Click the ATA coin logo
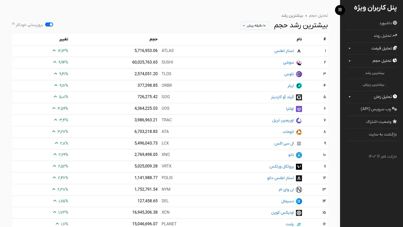This screenshot has height=227, width=403. [299, 132]
